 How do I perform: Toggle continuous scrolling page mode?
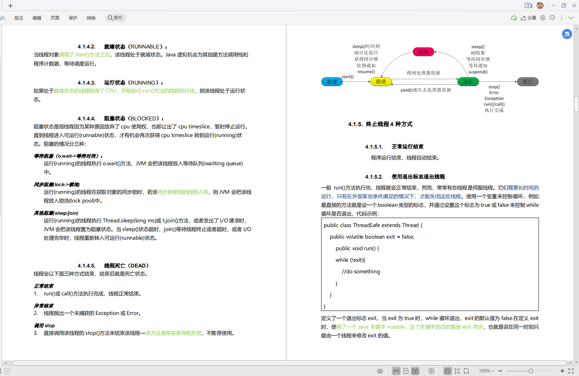[396, 371]
